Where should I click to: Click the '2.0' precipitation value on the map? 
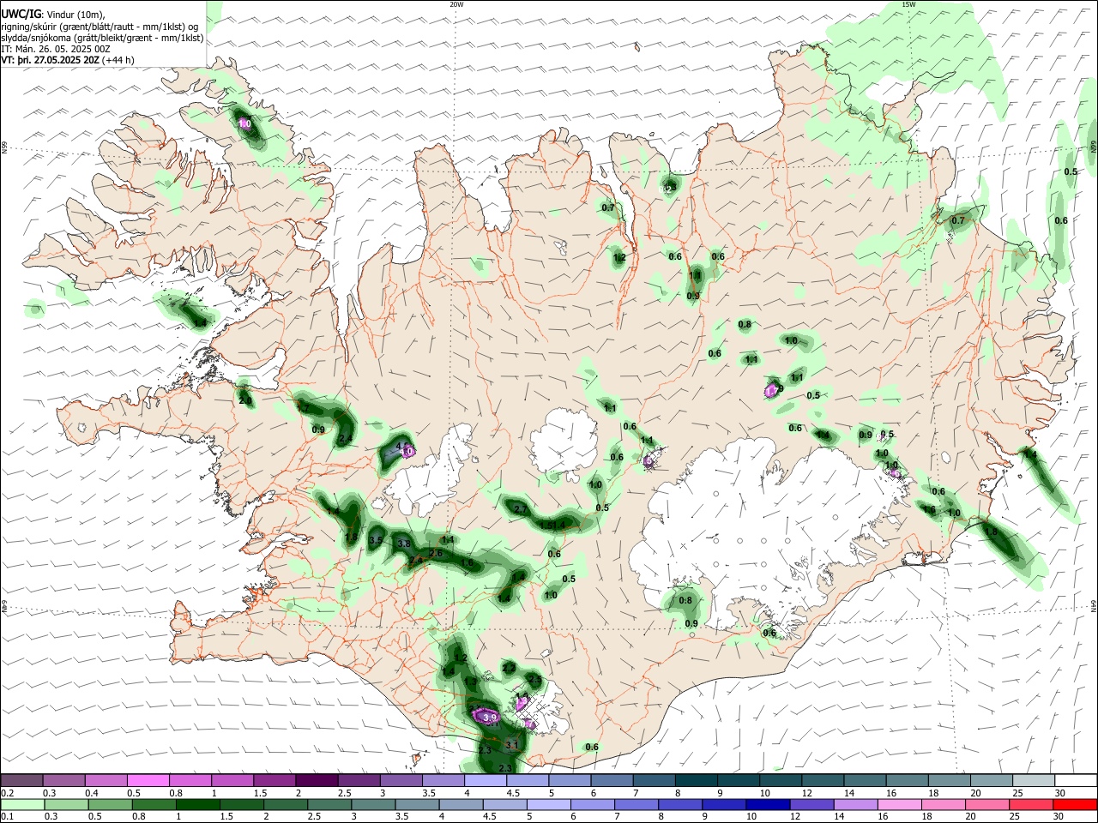click(245, 400)
